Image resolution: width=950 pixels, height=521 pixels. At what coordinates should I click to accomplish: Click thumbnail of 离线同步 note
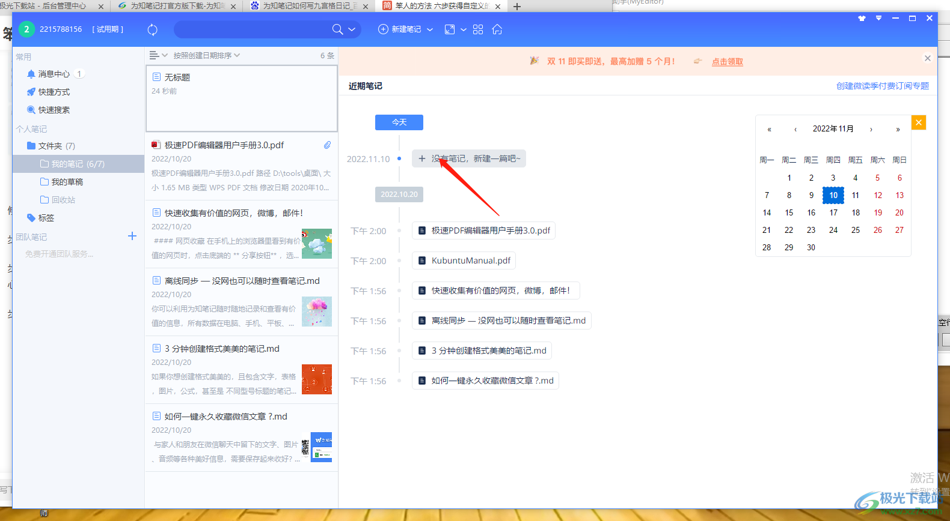(317, 312)
